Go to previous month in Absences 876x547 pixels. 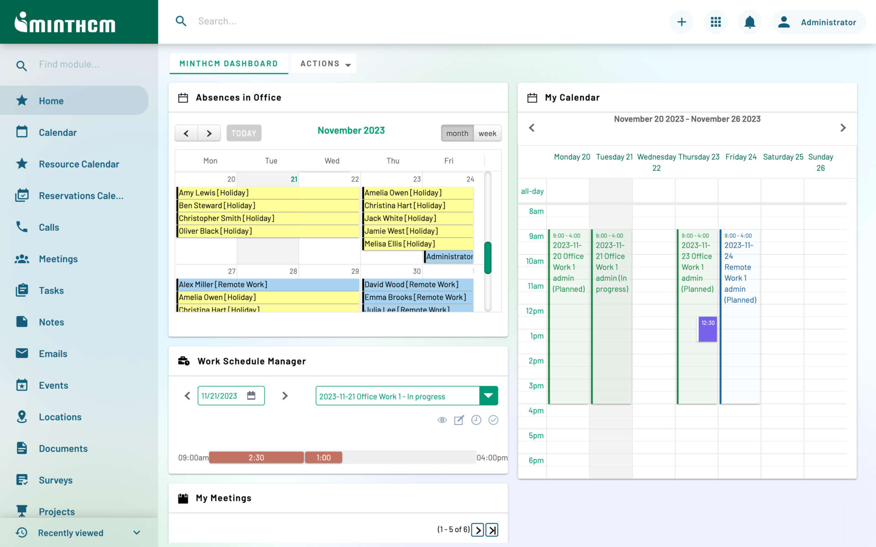tap(186, 133)
